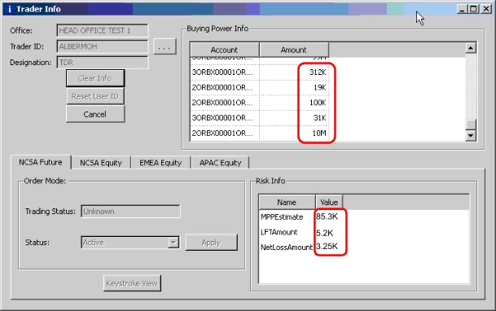
Task: Click the Buying Power scroll down arrow
Action: pyautogui.click(x=471, y=136)
